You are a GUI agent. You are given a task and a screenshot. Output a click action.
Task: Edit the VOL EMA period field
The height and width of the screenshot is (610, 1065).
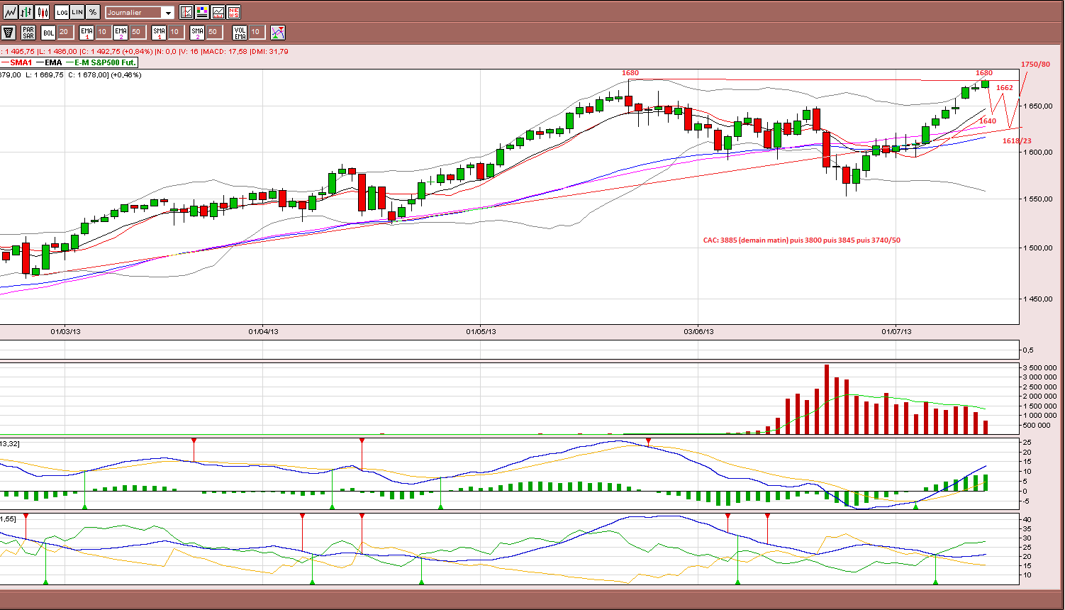click(256, 32)
